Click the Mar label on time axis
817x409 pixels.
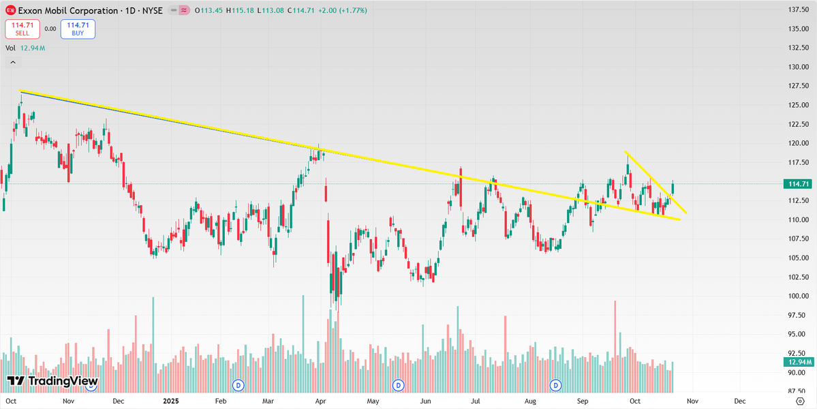(x=268, y=402)
